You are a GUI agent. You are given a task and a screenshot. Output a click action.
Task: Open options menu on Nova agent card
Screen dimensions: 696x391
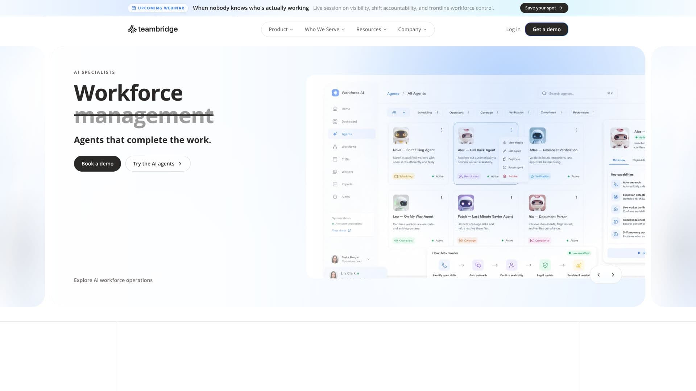(x=441, y=130)
